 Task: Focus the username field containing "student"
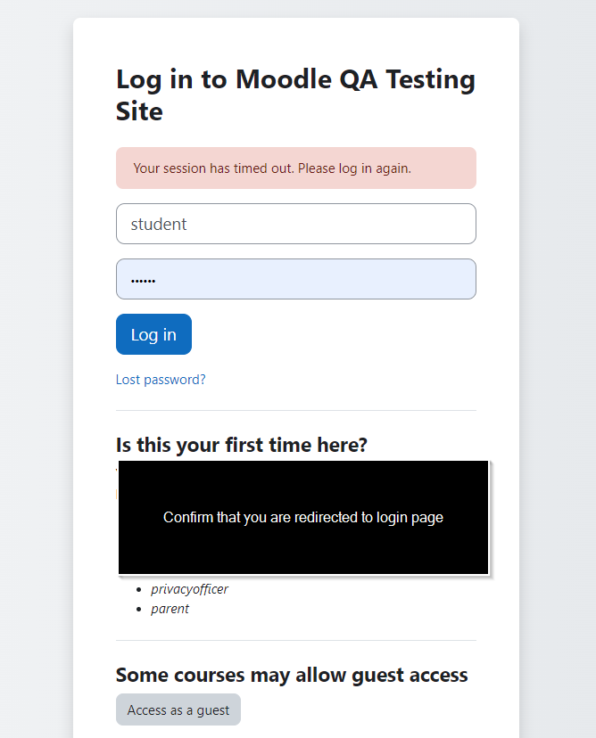coord(296,224)
